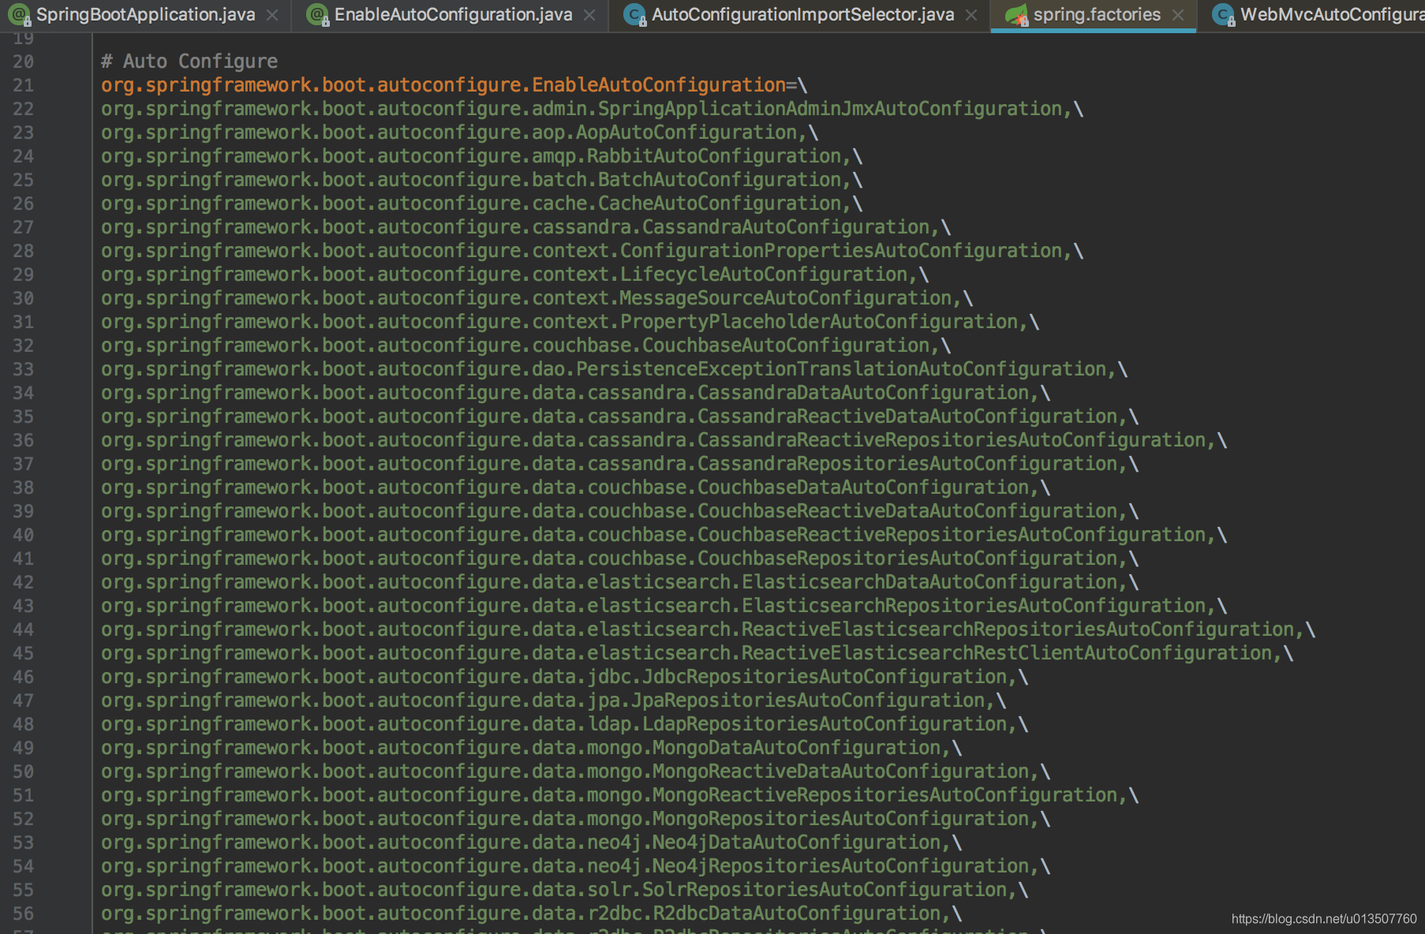Click the class icon of AutoConfigurationImportSelector.java
The image size is (1425, 934).
(635, 15)
